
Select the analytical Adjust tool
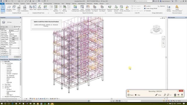click(31, 8)
